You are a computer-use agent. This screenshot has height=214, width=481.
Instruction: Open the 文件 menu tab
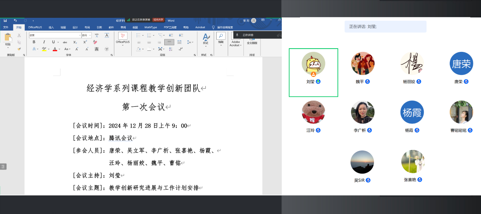point(6,27)
